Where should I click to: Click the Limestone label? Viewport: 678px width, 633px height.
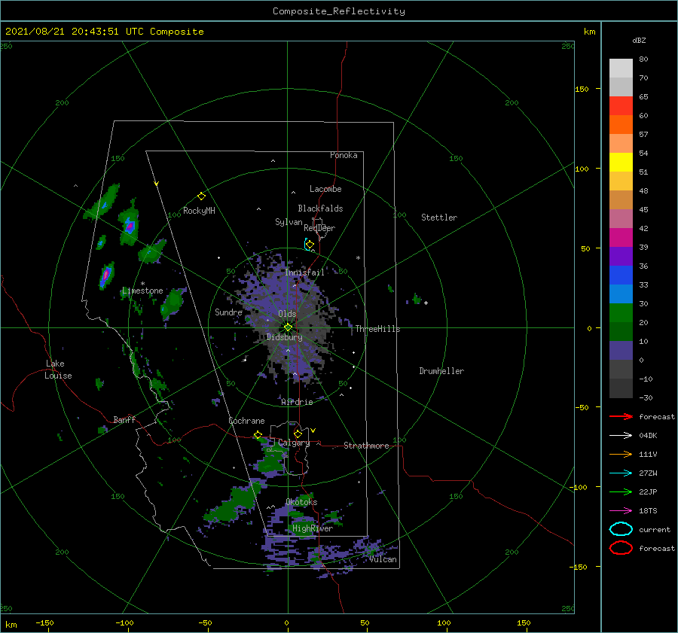click(x=142, y=291)
